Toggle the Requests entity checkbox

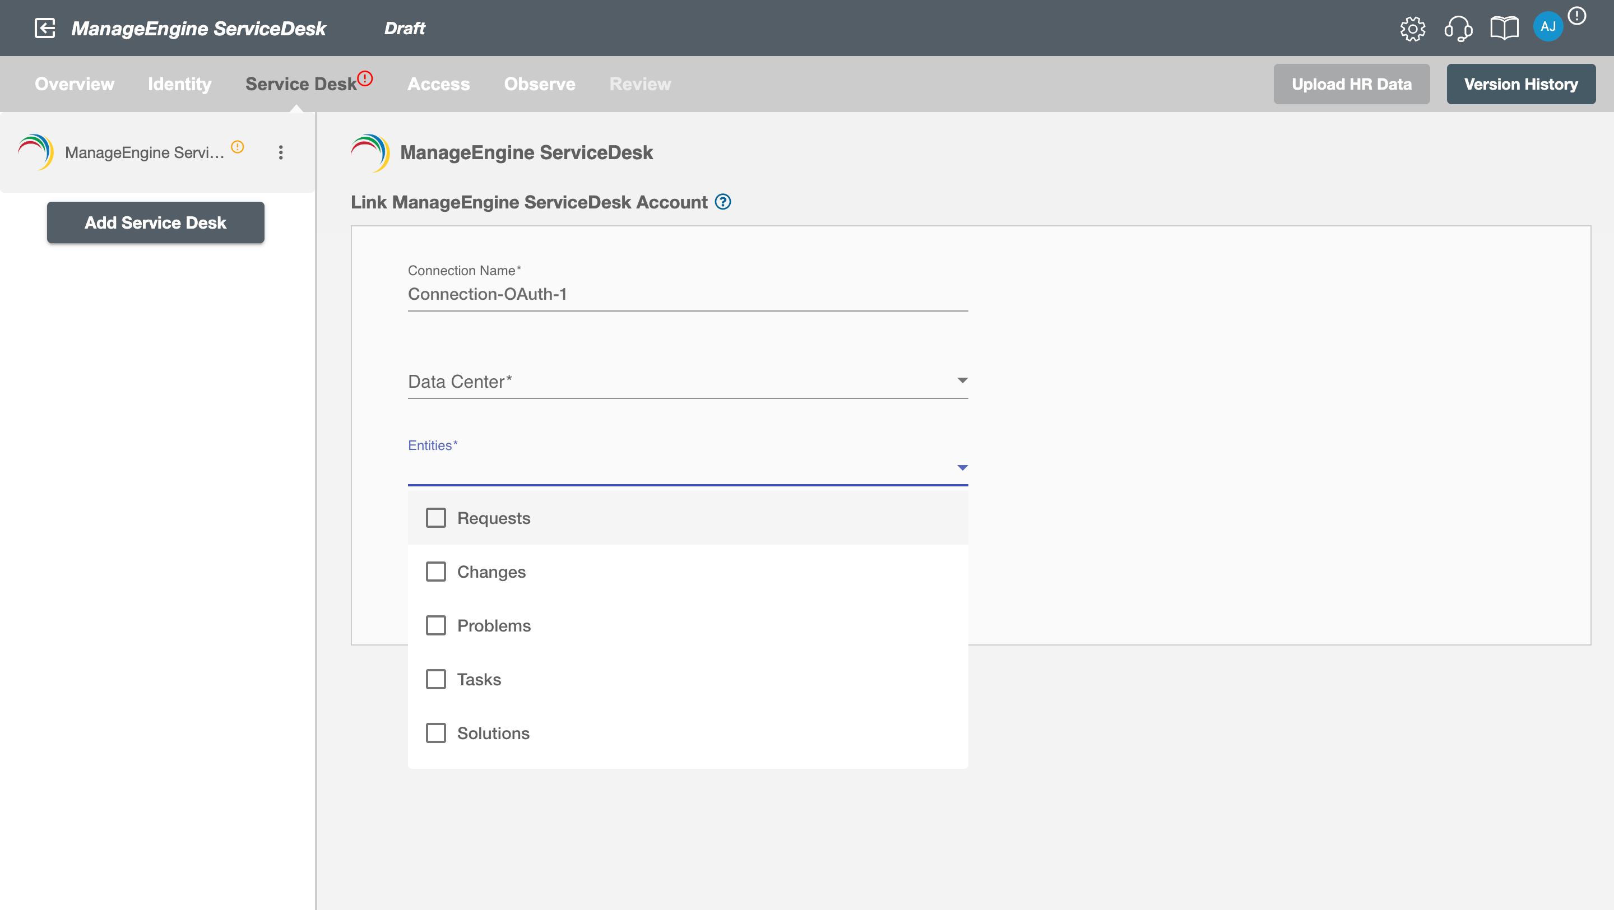pyautogui.click(x=437, y=518)
